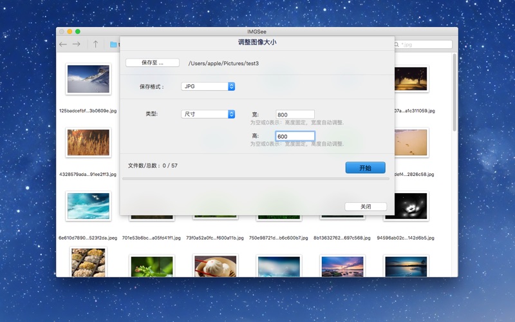Select the wheat field thumbnail 4328579ada
Screen dimensions: 515x322
pos(88,142)
